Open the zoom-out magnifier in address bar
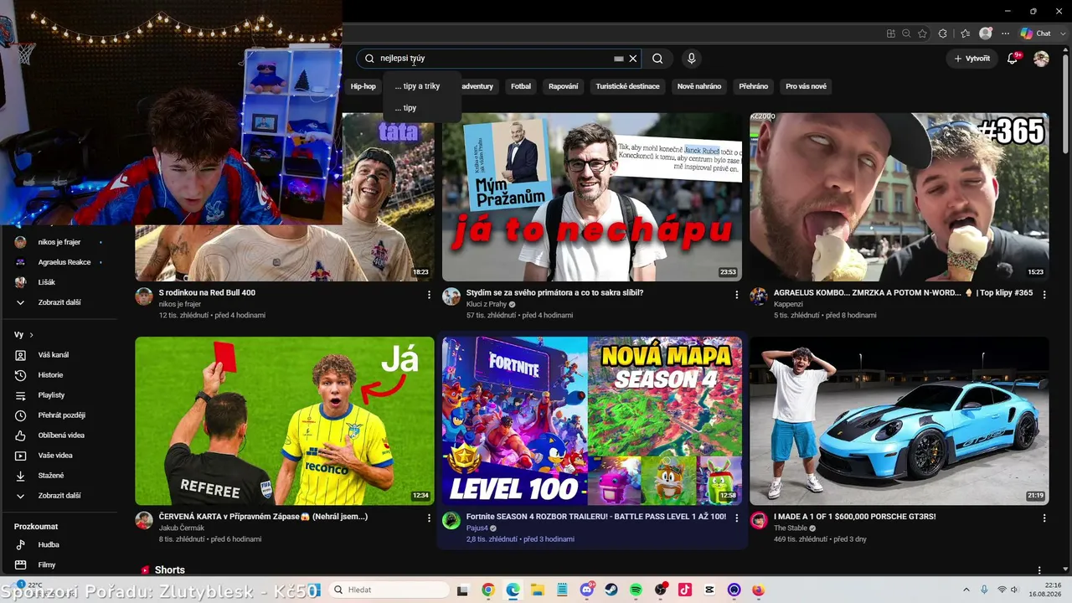This screenshot has width=1072, height=603. click(906, 33)
